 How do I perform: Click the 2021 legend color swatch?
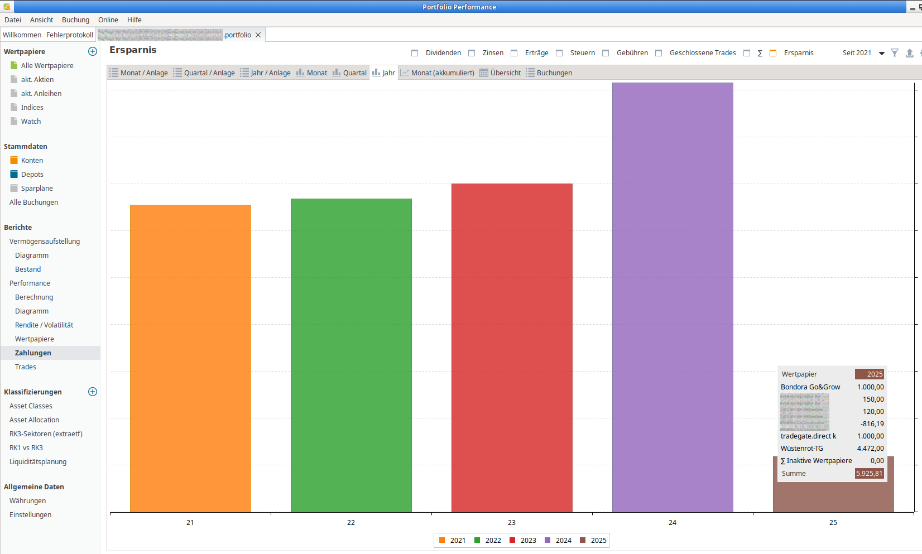point(442,540)
